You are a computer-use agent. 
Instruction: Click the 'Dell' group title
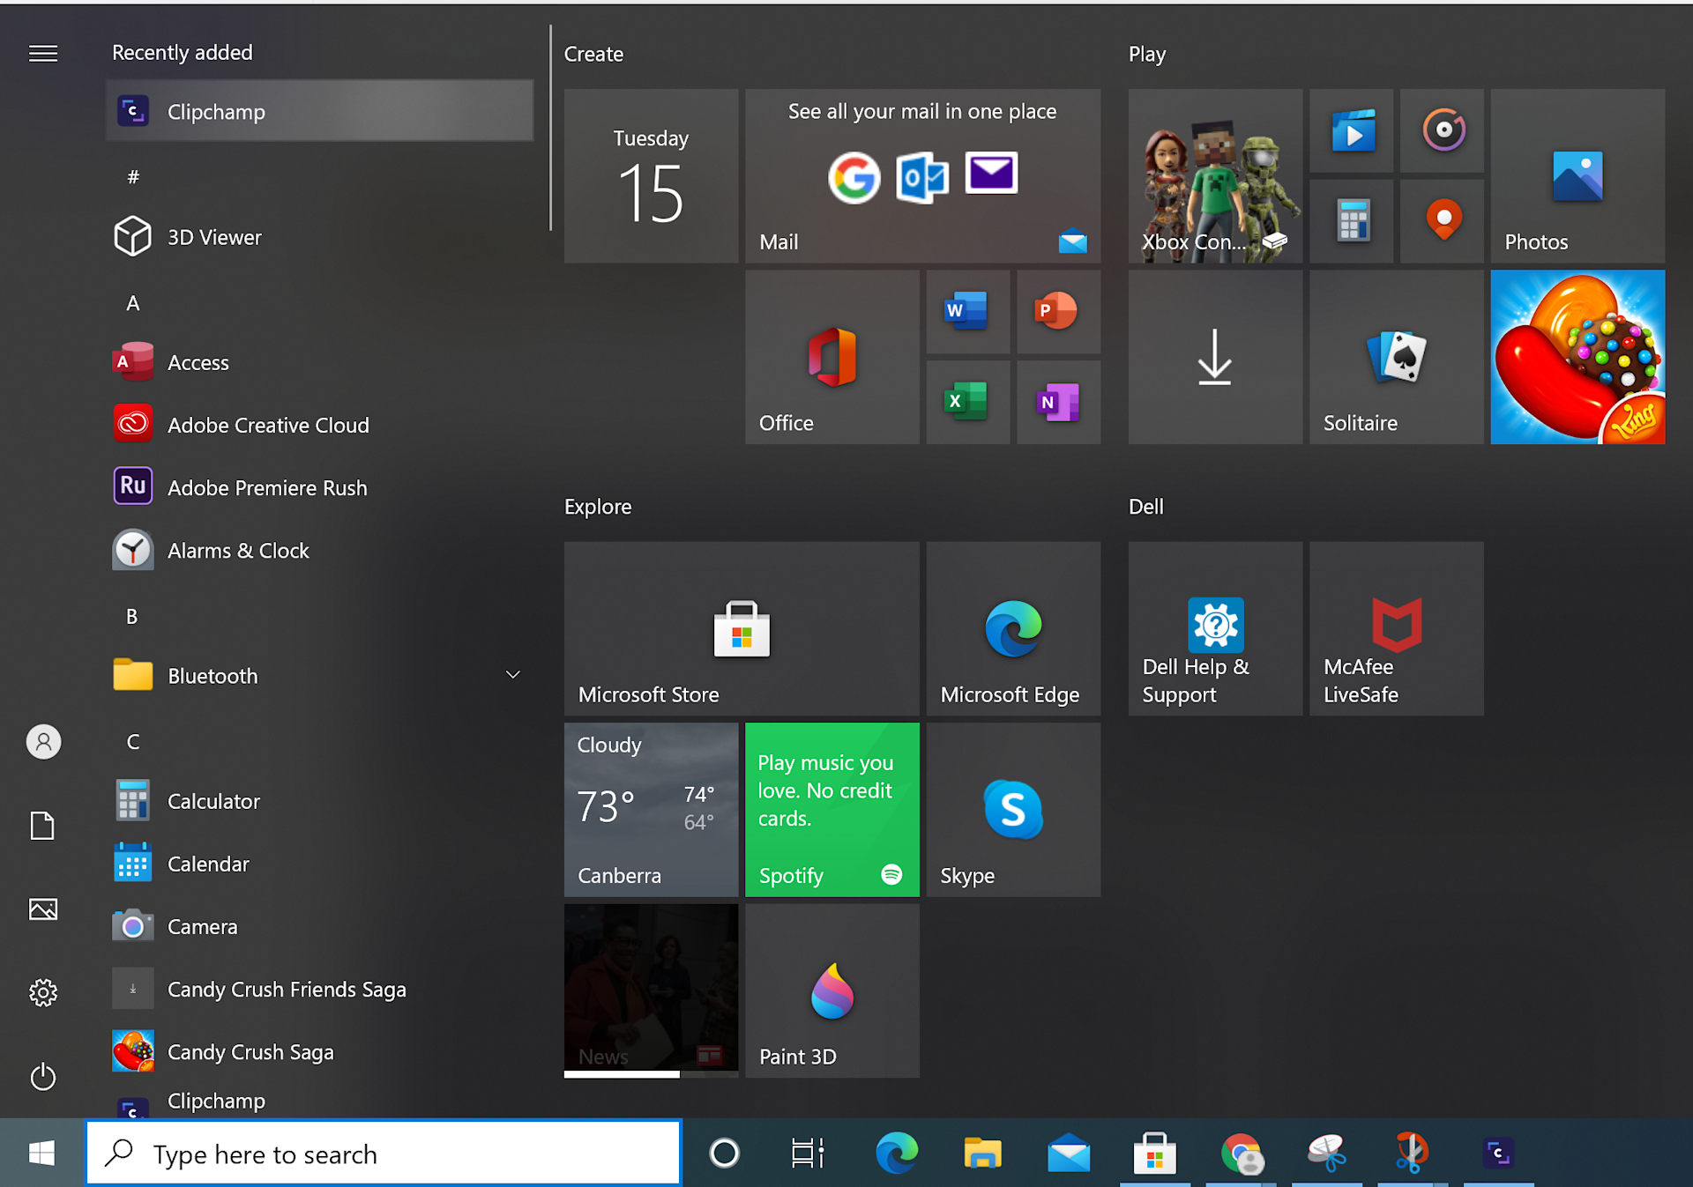click(x=1146, y=507)
